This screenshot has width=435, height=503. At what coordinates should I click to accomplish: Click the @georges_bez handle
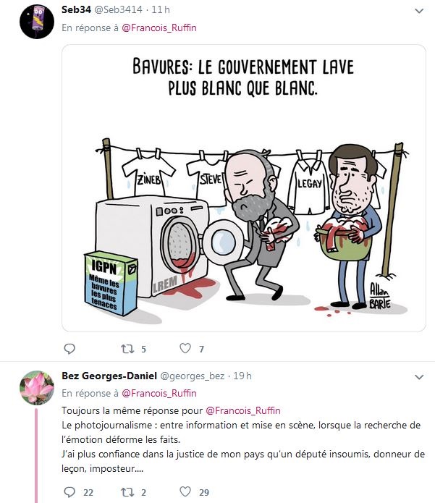192,376
